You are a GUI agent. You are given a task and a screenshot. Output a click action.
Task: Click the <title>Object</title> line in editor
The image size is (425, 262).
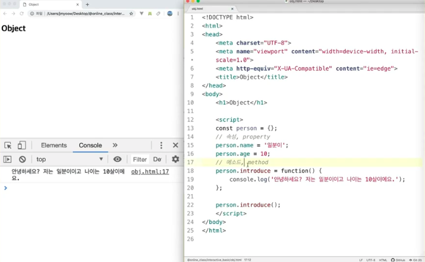(x=251, y=77)
